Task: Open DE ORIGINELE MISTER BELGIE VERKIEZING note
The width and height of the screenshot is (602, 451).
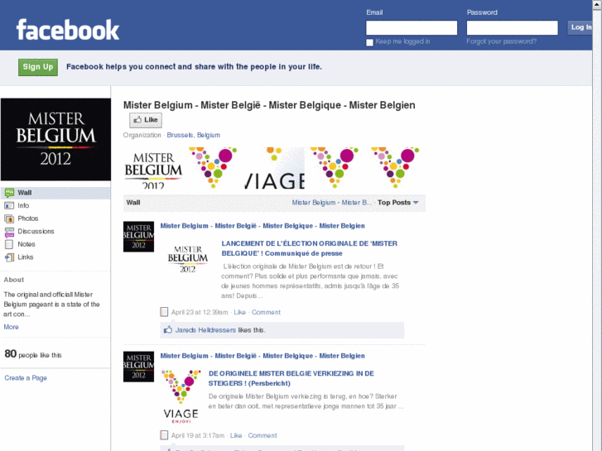Action: 291,378
